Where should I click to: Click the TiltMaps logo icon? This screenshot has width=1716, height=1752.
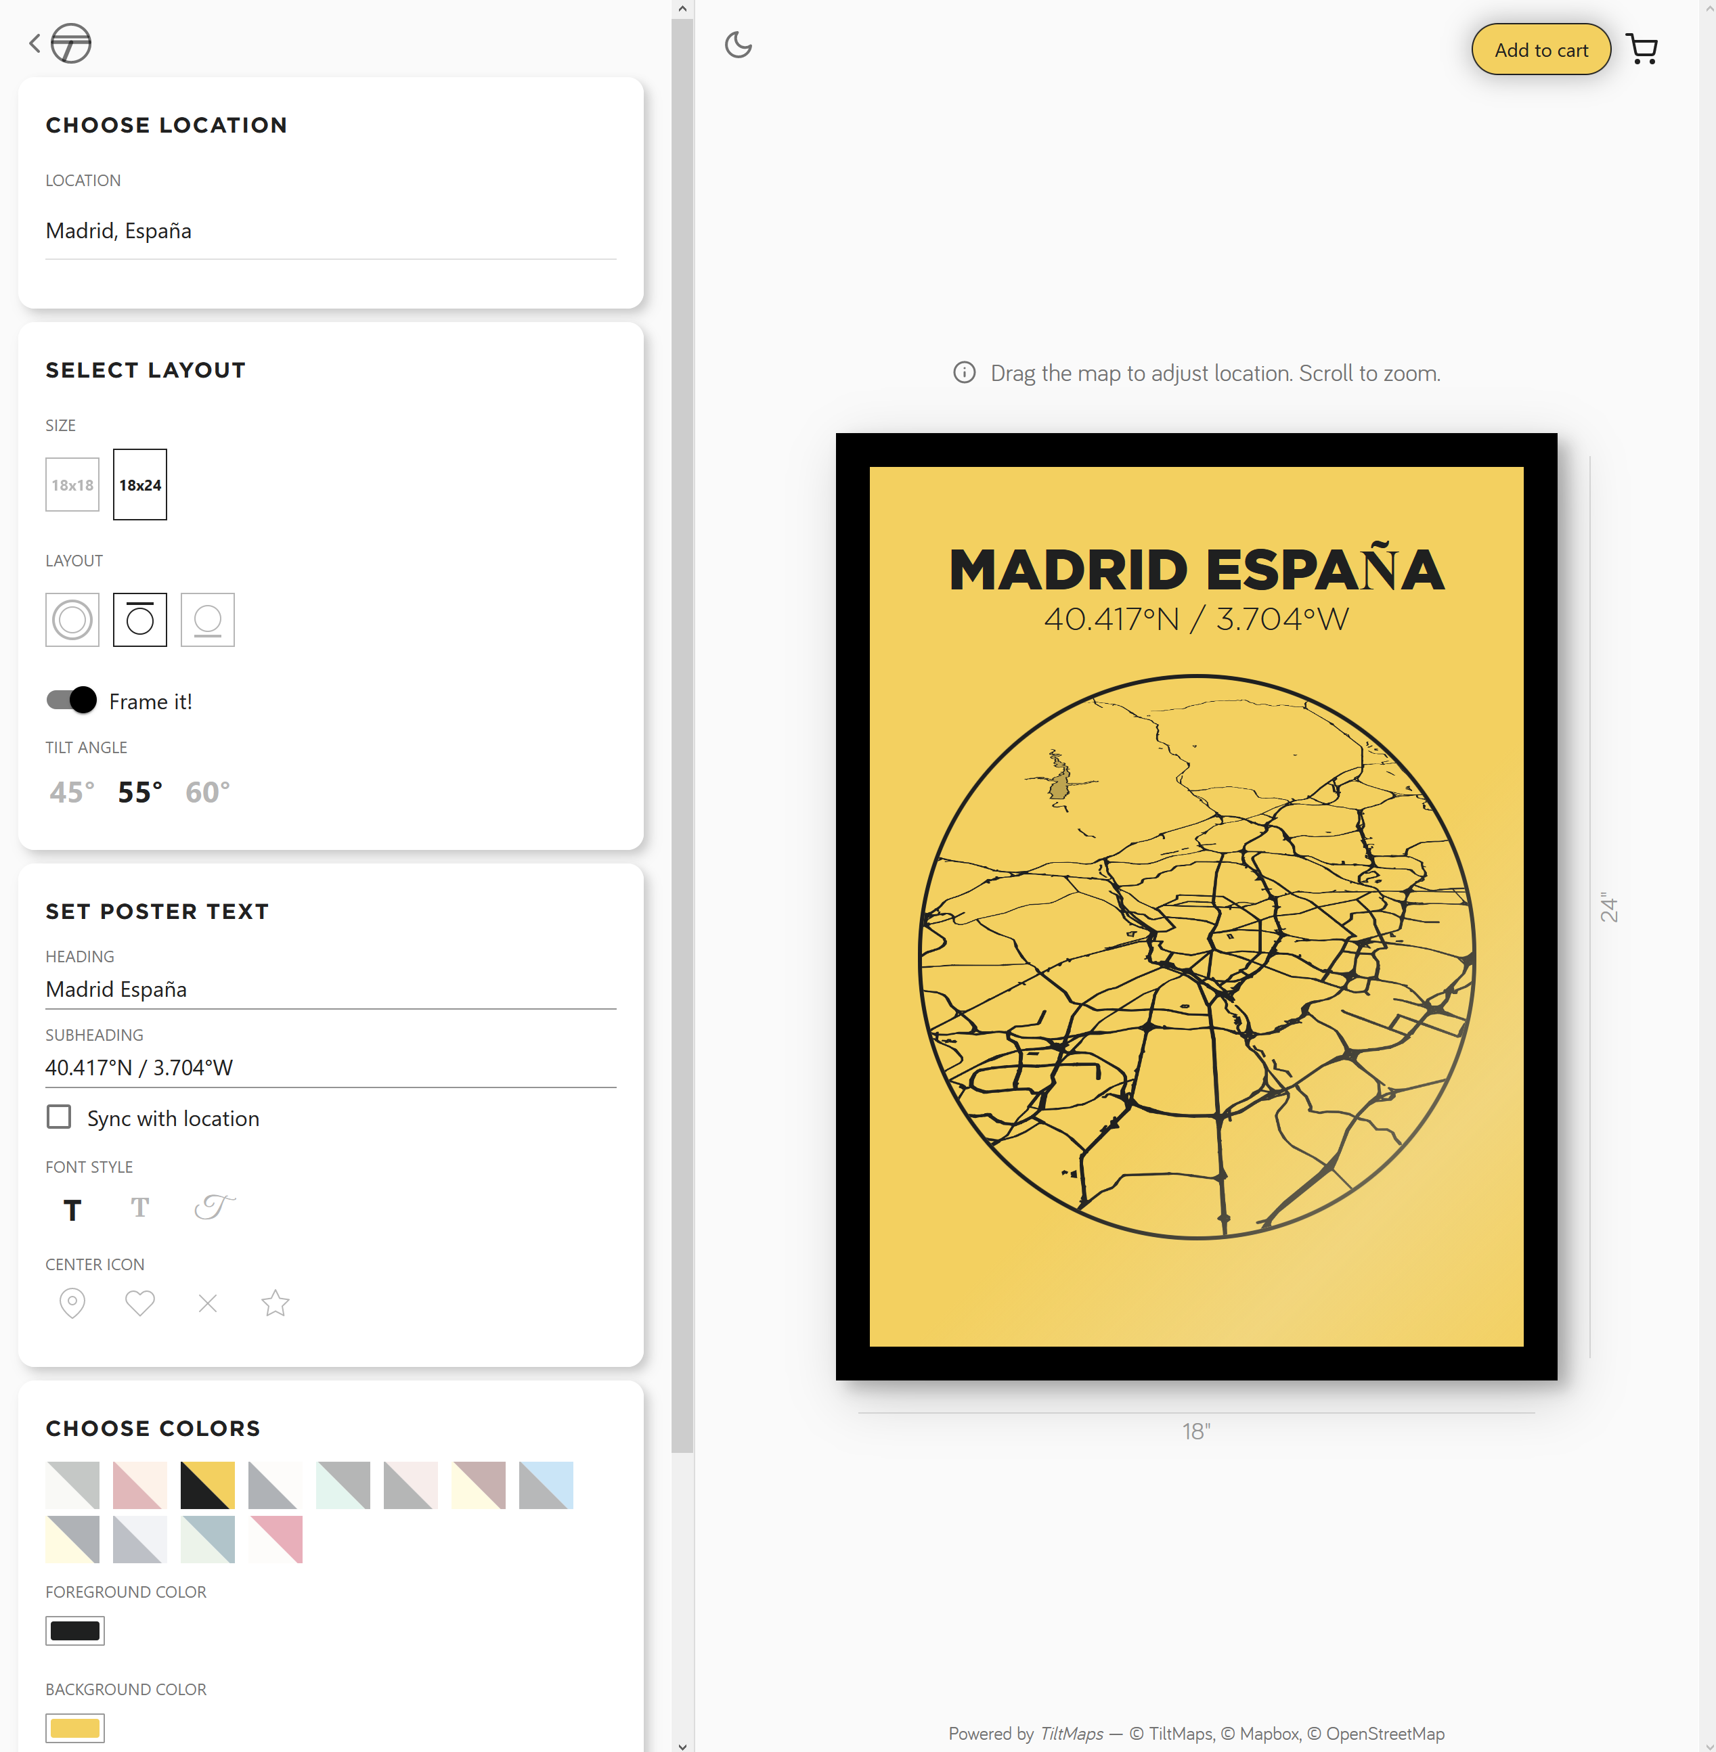pos(71,43)
